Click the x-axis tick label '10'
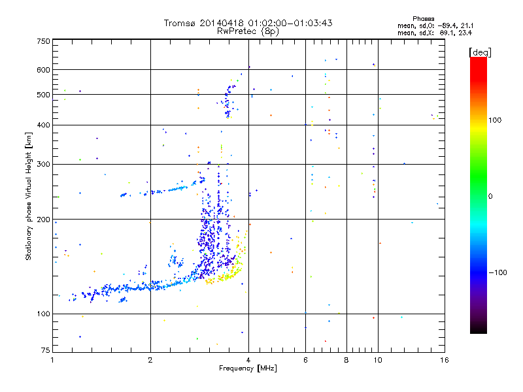523x392 pixels. (x=378, y=360)
